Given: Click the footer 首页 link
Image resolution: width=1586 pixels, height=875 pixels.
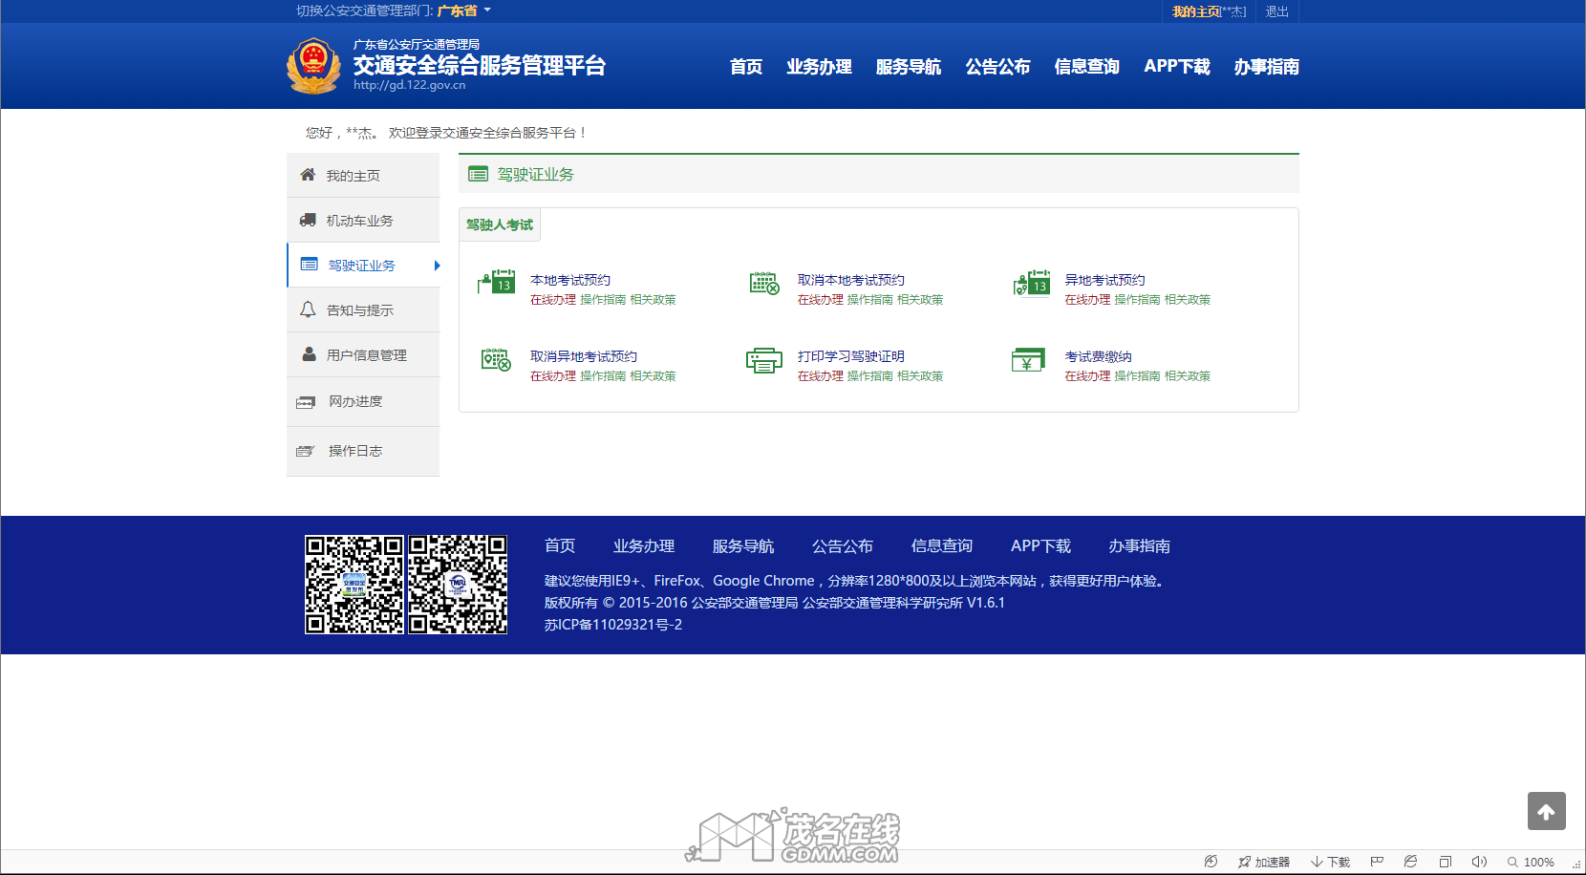Looking at the screenshot, I should point(560,545).
